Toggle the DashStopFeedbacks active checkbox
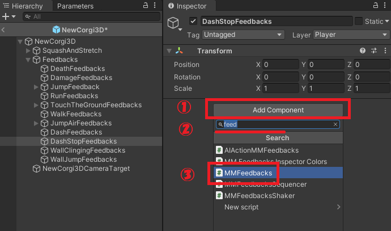The width and height of the screenshot is (391, 231). coord(193,21)
